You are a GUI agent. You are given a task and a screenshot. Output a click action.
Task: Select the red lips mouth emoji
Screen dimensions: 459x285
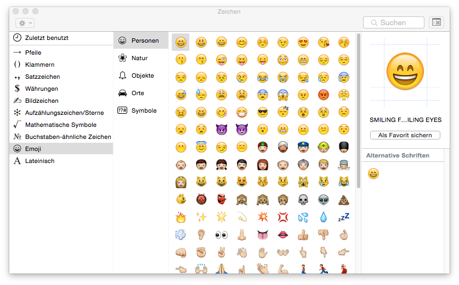click(283, 235)
